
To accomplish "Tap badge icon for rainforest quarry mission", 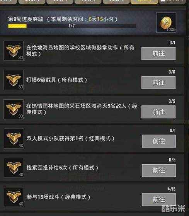I will (x=14, y=109).
